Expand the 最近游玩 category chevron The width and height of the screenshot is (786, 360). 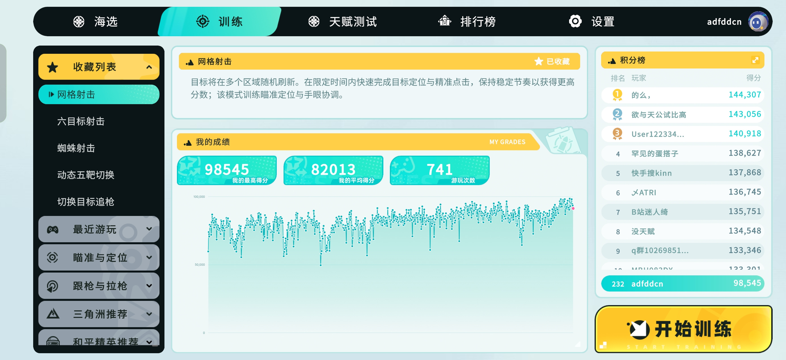coord(149,229)
